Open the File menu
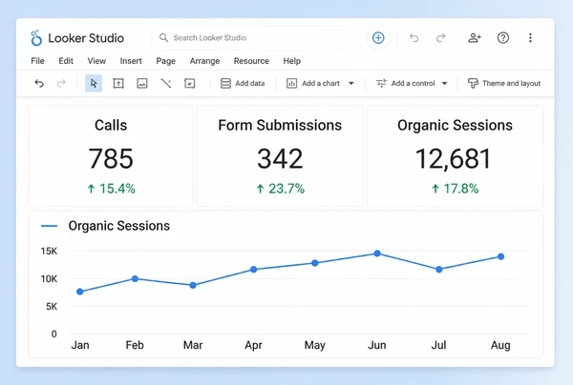The width and height of the screenshot is (573, 385). [37, 61]
